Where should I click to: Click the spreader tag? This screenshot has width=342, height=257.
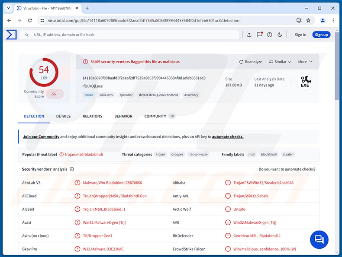tap(126, 95)
